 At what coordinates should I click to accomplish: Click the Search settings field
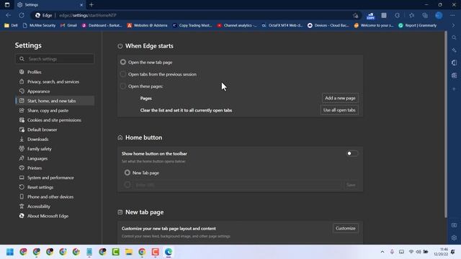click(x=55, y=59)
